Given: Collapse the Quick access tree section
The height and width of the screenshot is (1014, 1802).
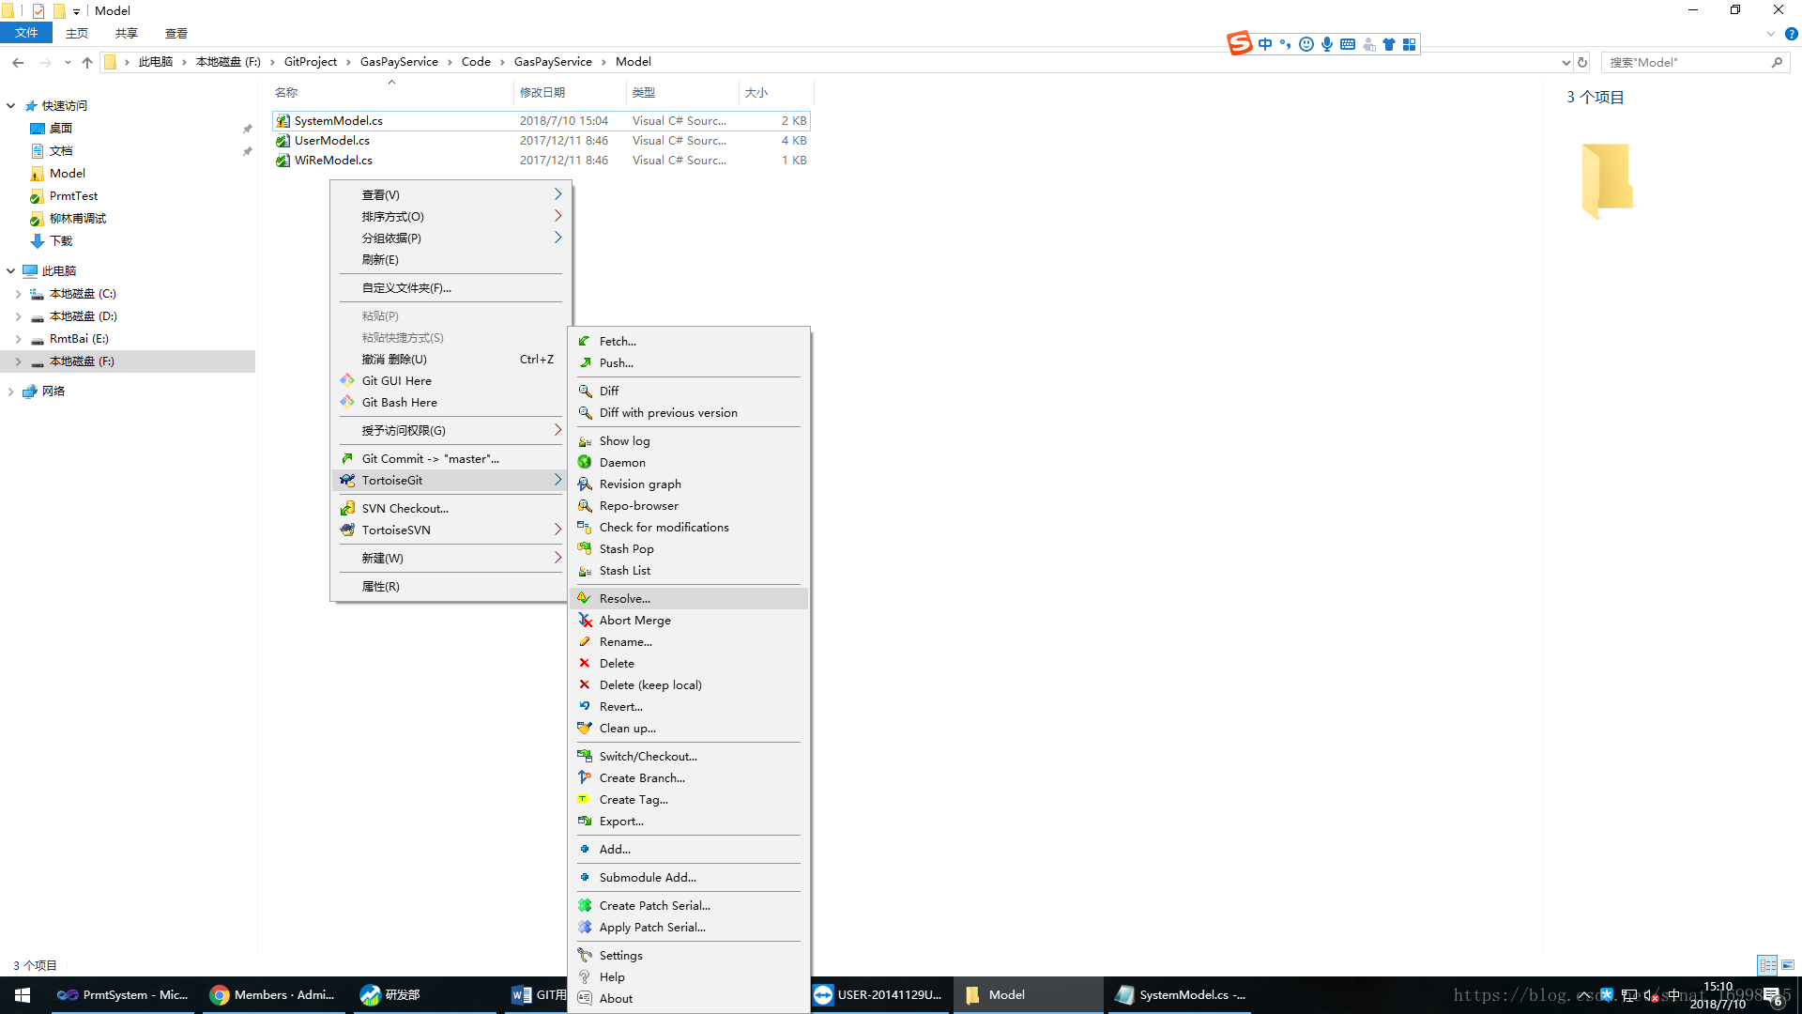Looking at the screenshot, I should point(11,106).
